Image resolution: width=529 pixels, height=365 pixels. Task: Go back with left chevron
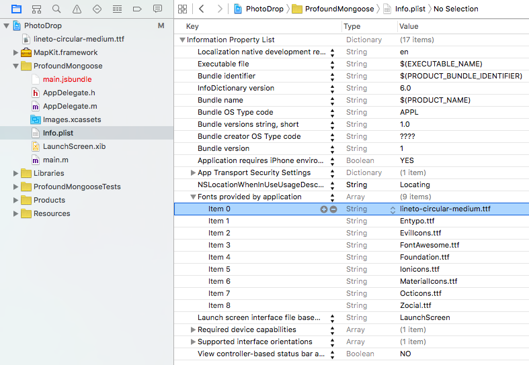202,9
